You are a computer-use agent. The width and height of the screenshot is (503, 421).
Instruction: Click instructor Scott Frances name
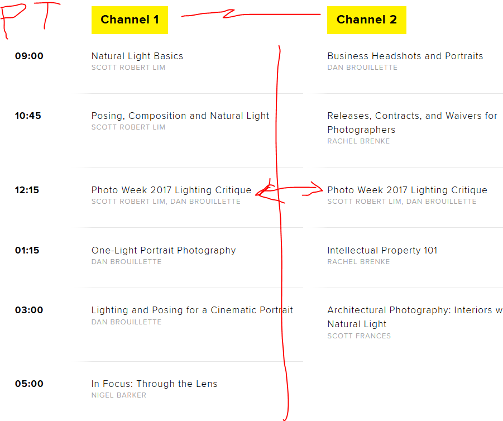pyautogui.click(x=359, y=336)
